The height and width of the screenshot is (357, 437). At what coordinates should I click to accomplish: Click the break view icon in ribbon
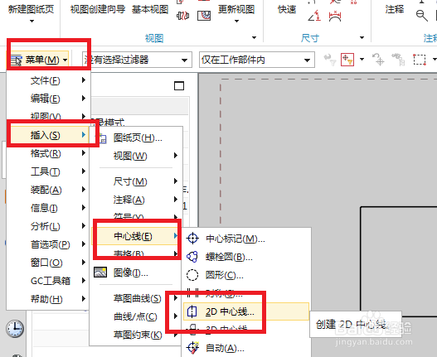click(182, 16)
